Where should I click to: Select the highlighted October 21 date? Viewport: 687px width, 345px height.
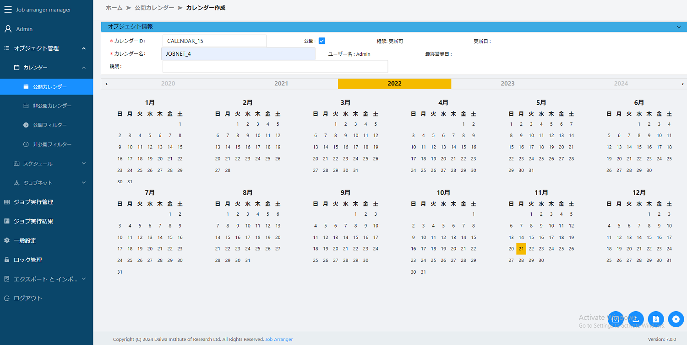[521, 249]
